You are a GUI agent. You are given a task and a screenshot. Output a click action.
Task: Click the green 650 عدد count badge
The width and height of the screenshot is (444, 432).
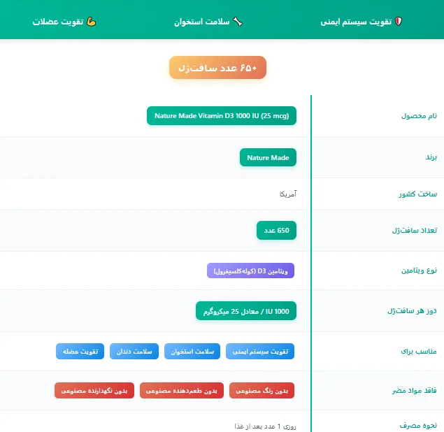tap(276, 230)
